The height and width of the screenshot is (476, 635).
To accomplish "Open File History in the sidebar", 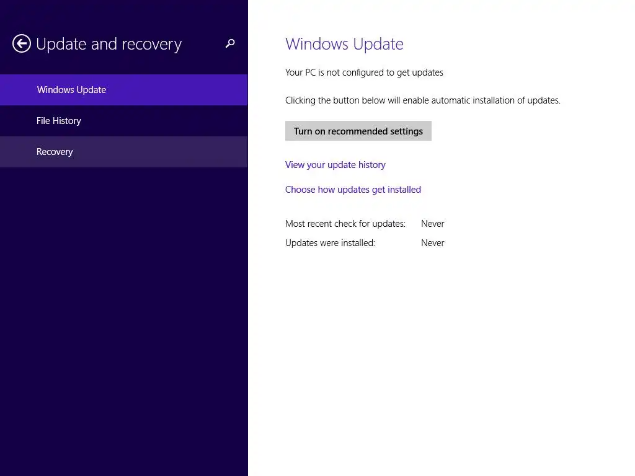I will click(x=123, y=121).
